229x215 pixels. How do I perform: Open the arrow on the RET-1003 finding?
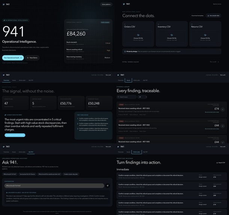click(x=223, y=110)
